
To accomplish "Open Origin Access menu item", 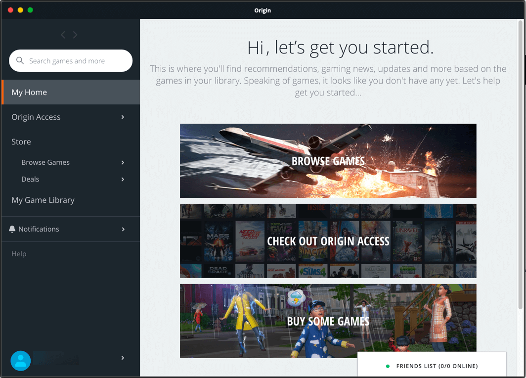I will click(70, 117).
